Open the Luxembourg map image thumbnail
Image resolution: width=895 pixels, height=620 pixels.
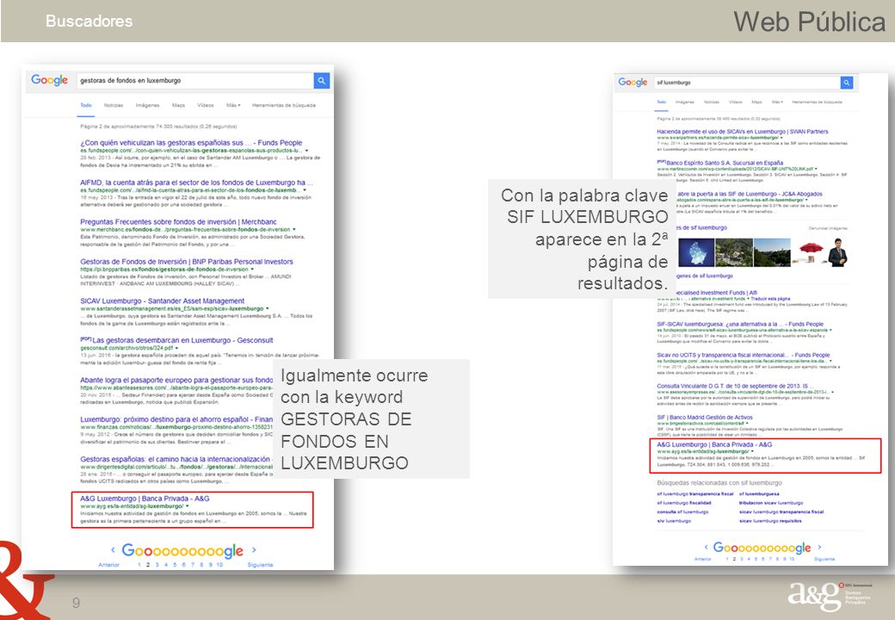pyautogui.click(x=696, y=252)
